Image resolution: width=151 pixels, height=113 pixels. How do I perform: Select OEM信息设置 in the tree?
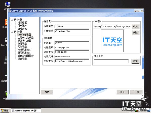coord(24,35)
